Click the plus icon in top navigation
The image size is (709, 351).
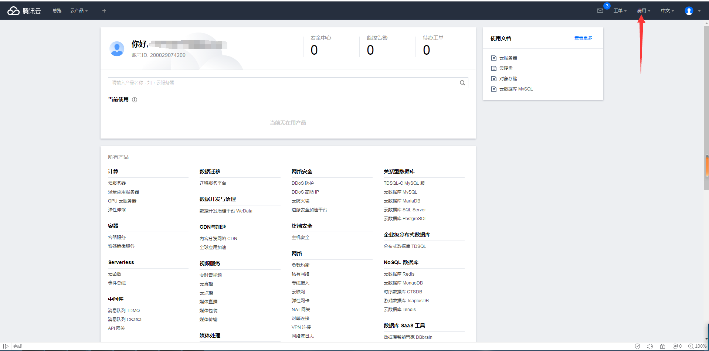[x=104, y=11]
